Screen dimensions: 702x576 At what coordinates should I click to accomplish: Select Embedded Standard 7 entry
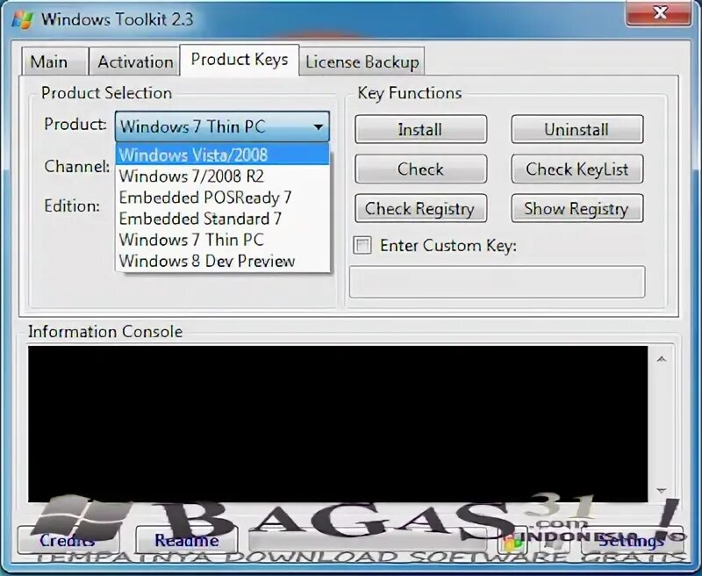223,219
